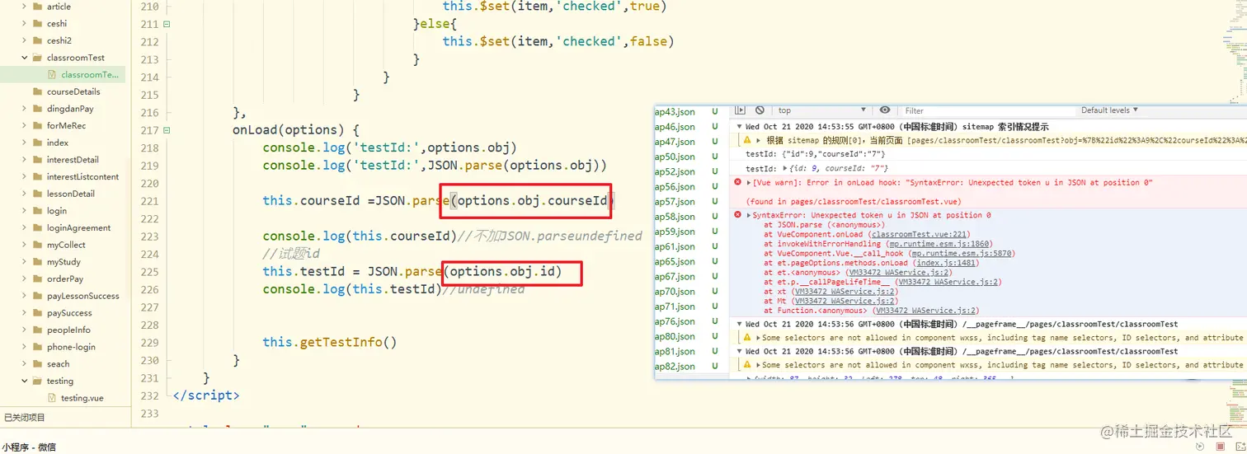
Task: Fold the onLoad function at line 217
Action: (x=167, y=130)
